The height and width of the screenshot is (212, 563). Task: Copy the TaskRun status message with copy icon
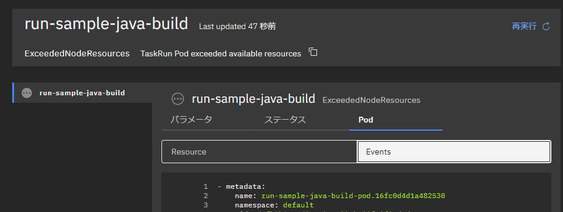click(x=313, y=52)
